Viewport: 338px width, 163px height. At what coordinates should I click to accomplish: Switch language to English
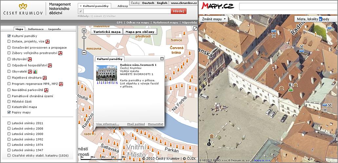point(162,3)
